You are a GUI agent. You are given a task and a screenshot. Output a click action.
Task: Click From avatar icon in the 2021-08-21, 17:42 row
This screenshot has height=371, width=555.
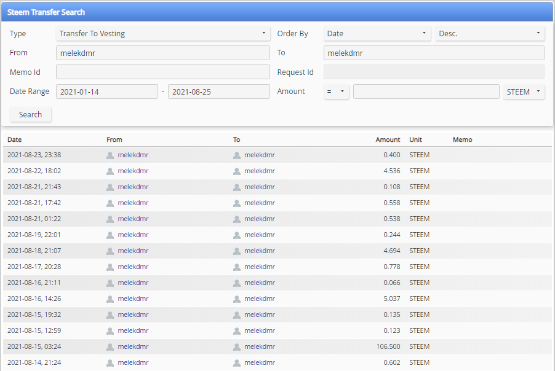110,203
